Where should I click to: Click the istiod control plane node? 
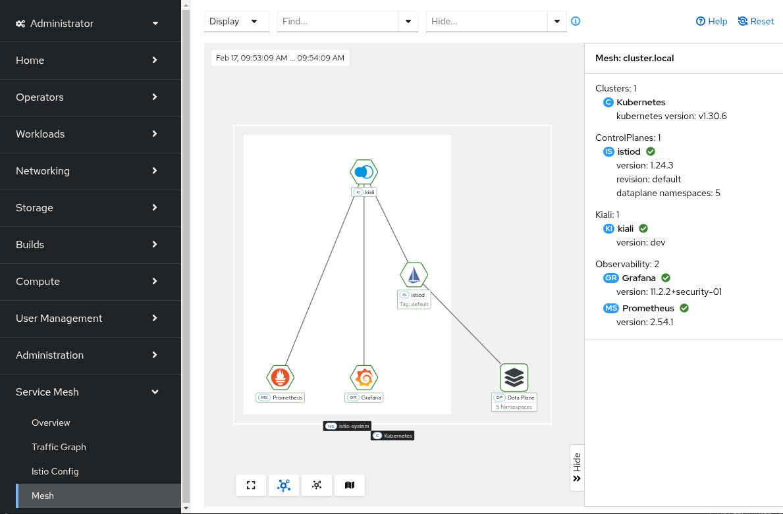[414, 274]
